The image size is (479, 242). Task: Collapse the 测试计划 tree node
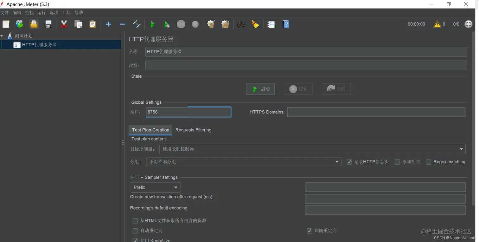coord(2,36)
